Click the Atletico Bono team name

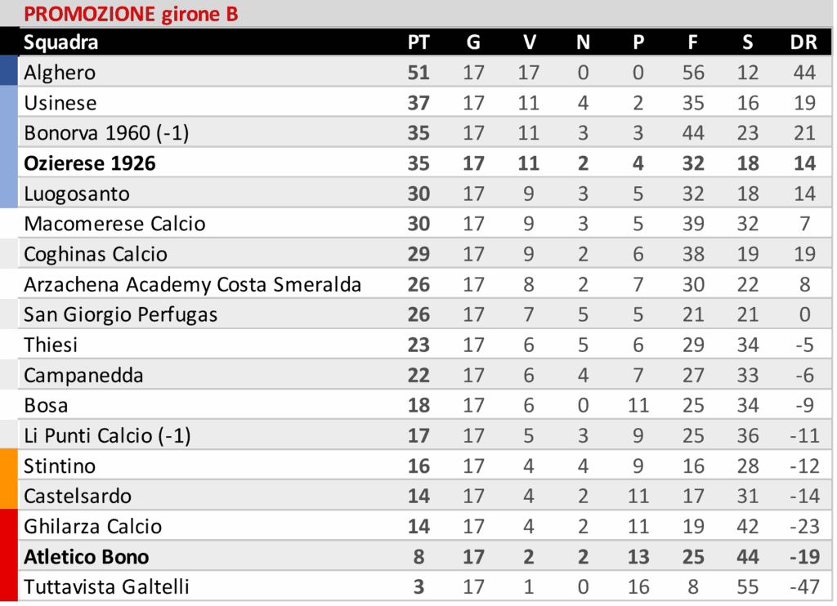click(87, 557)
